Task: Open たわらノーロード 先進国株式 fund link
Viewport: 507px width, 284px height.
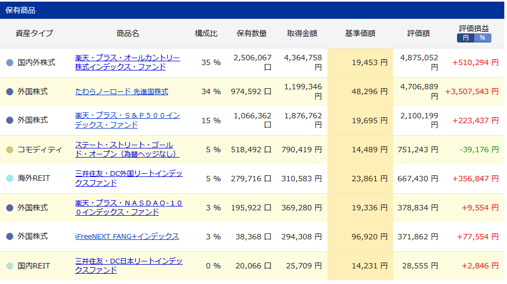Action: tap(122, 91)
